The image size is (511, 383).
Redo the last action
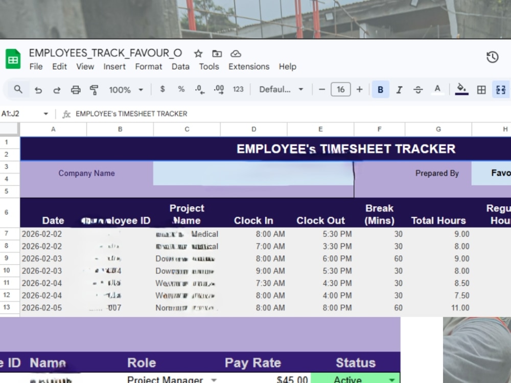point(57,90)
